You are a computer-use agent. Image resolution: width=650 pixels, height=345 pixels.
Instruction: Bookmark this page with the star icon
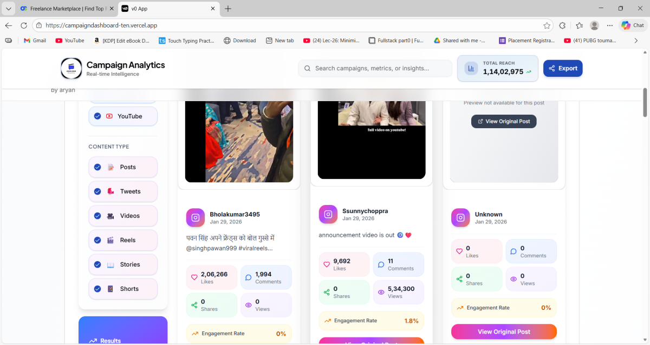pos(547,25)
